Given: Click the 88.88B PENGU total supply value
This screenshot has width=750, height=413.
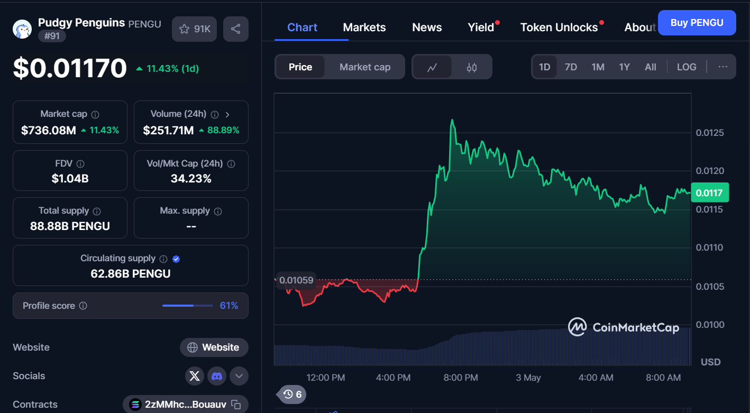Looking at the screenshot, I should (x=70, y=226).
